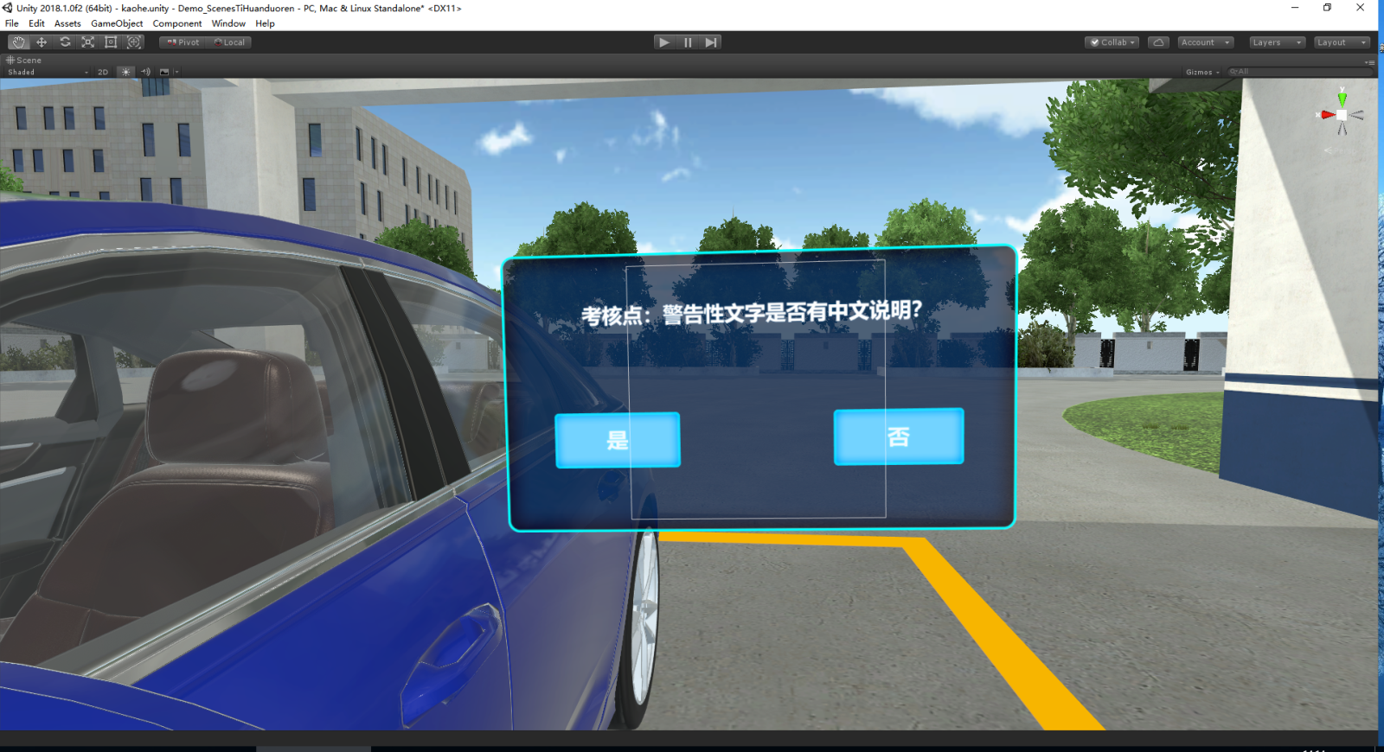Select the Rect Transform tool
This screenshot has width=1384, height=752.
[x=111, y=42]
